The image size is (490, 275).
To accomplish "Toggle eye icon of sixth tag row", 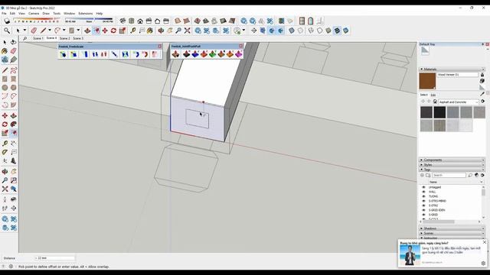I will 423,210.
